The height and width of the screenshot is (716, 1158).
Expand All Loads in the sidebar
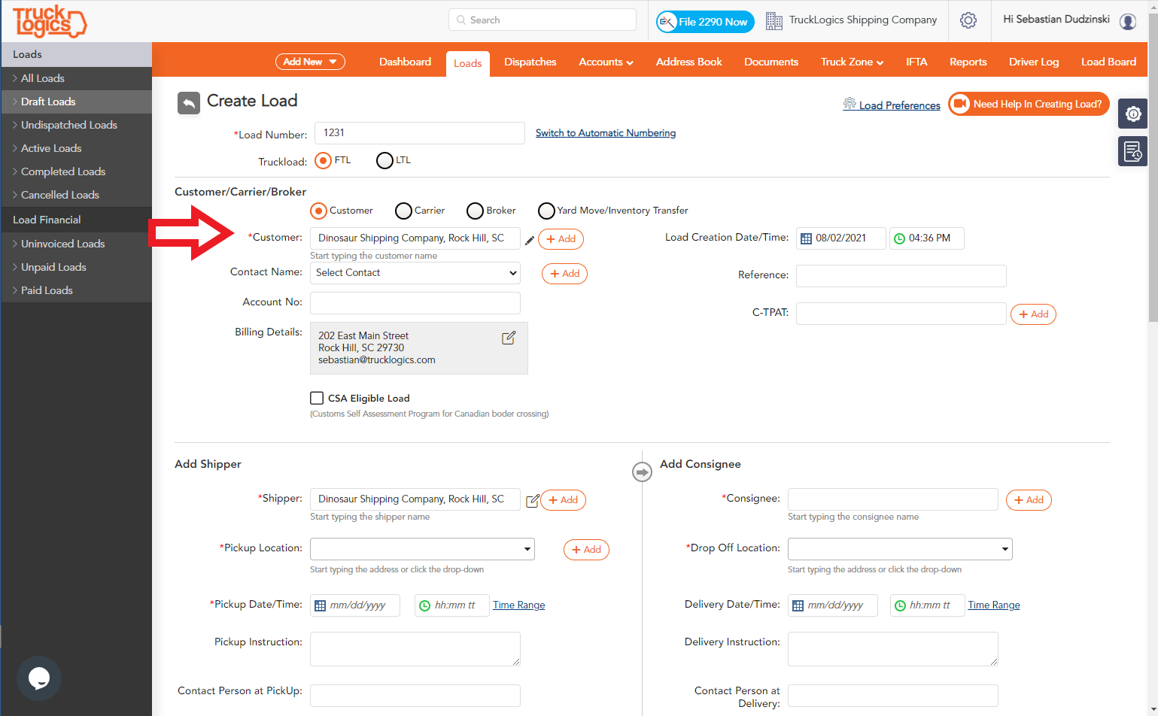[76, 78]
